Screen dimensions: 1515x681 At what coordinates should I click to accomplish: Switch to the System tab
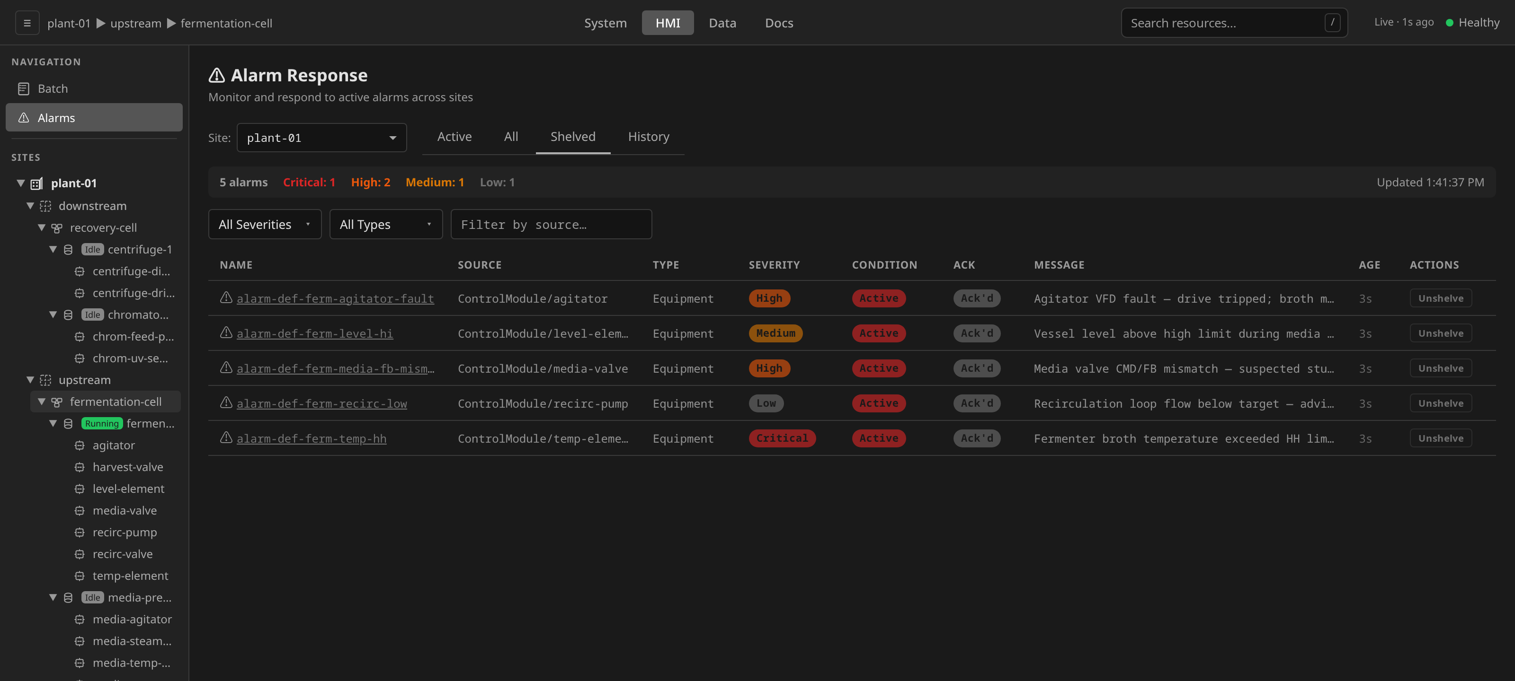(605, 23)
